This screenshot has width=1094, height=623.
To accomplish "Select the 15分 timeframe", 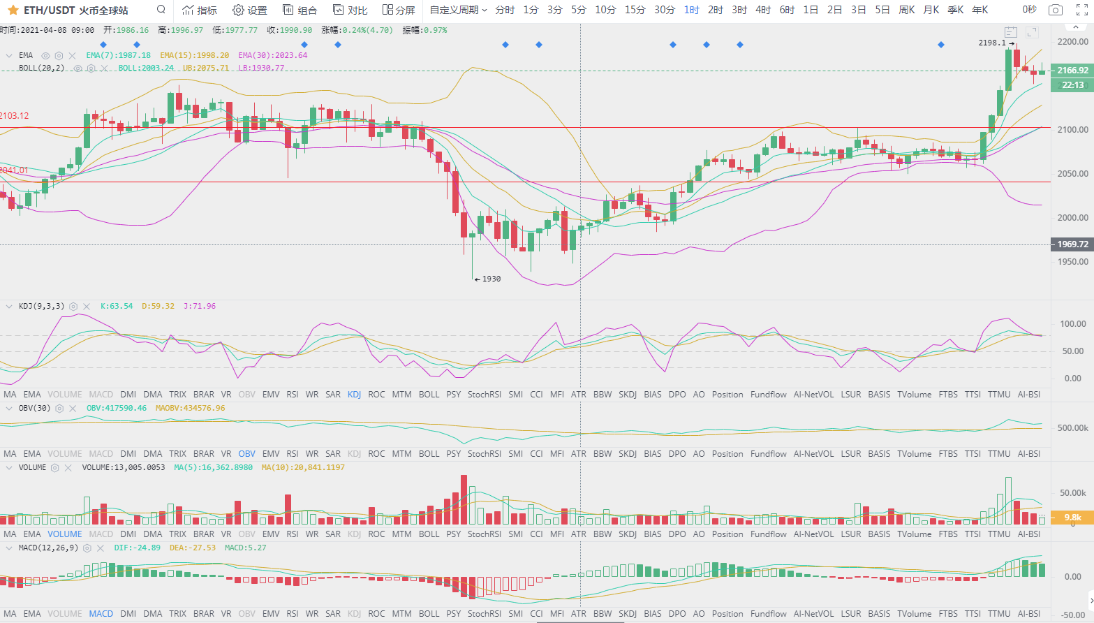I will [x=635, y=10].
